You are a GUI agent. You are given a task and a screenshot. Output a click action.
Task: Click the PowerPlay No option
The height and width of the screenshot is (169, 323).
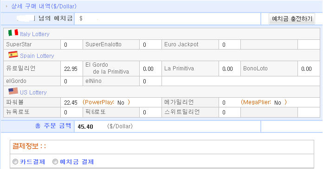(121, 103)
